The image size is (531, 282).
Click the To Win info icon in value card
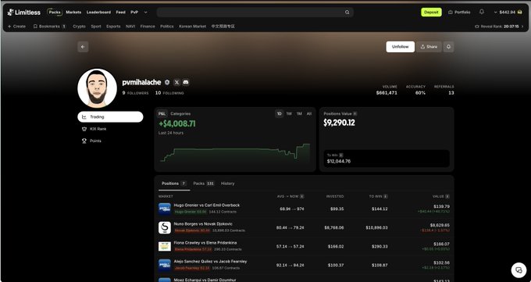[x=340, y=155]
